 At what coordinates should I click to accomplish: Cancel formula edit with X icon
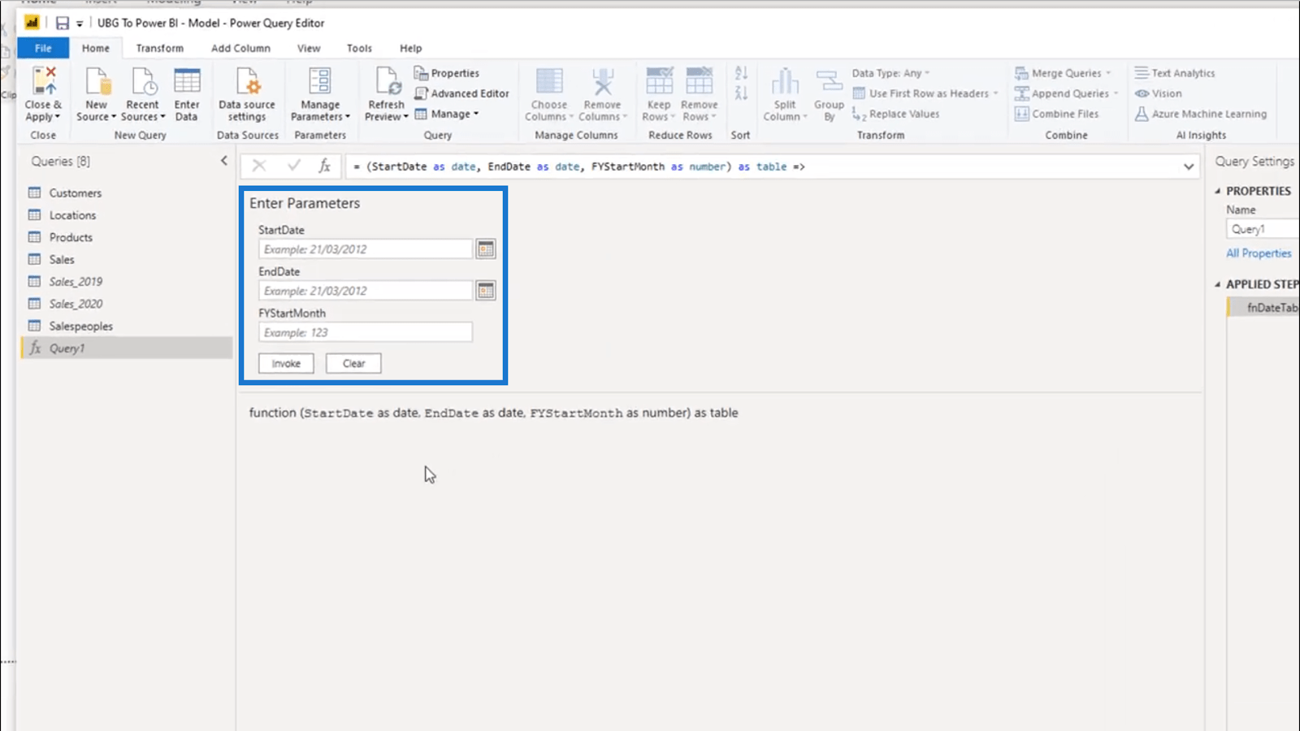[x=259, y=166]
